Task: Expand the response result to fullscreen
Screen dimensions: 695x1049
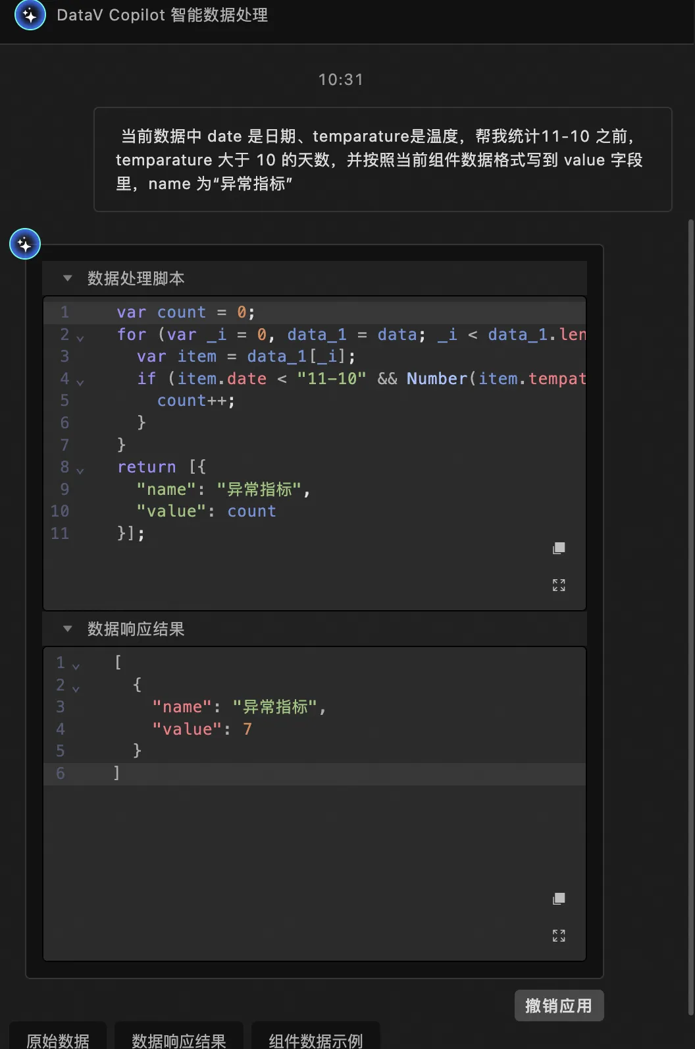Action: point(559,936)
